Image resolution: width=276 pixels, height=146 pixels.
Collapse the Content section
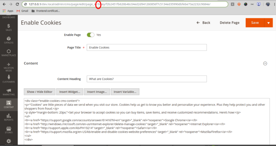click(x=265, y=63)
